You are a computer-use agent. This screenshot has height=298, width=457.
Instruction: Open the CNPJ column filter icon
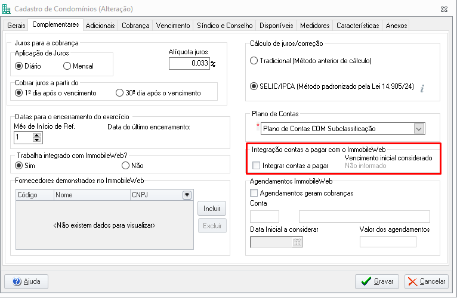pyautogui.click(x=187, y=195)
